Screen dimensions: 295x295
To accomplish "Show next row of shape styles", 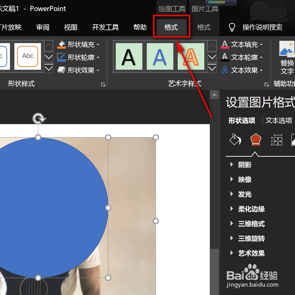I will (x=49, y=57).
